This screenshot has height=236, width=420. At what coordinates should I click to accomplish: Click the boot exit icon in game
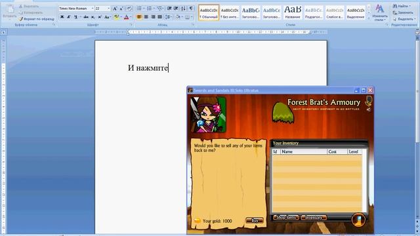point(359,220)
